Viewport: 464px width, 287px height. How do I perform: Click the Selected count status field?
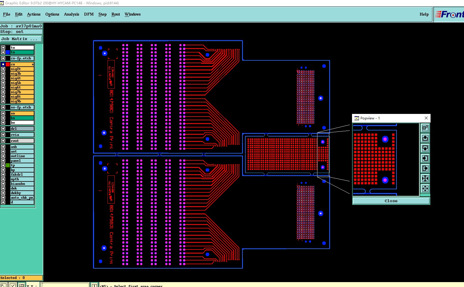pyautogui.click(x=21, y=278)
